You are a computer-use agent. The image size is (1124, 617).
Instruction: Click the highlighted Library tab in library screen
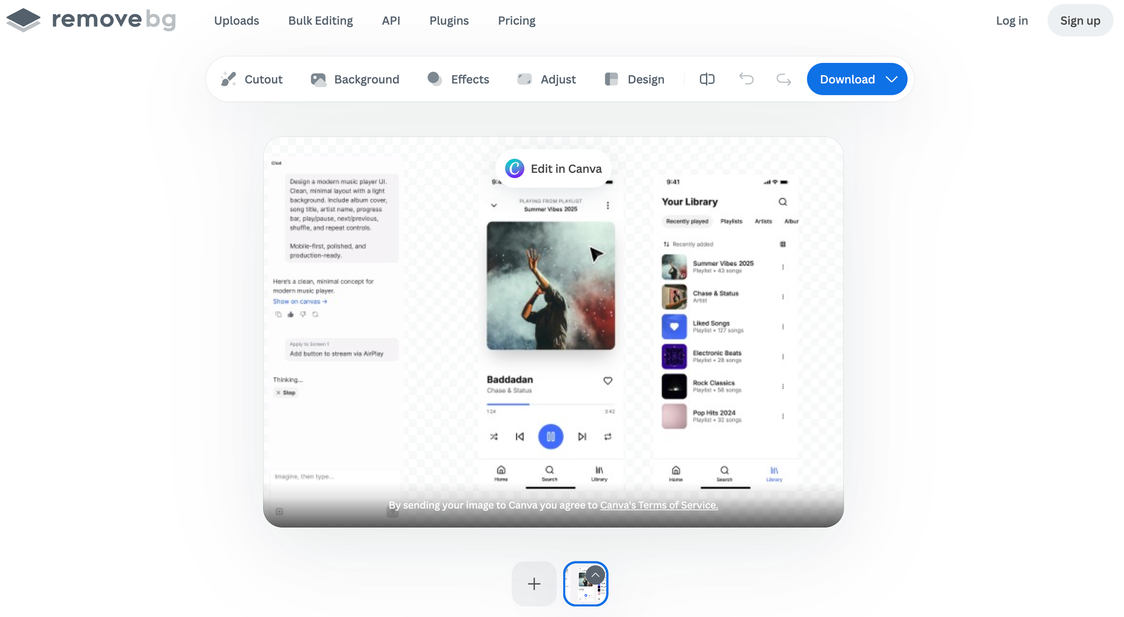point(774,473)
